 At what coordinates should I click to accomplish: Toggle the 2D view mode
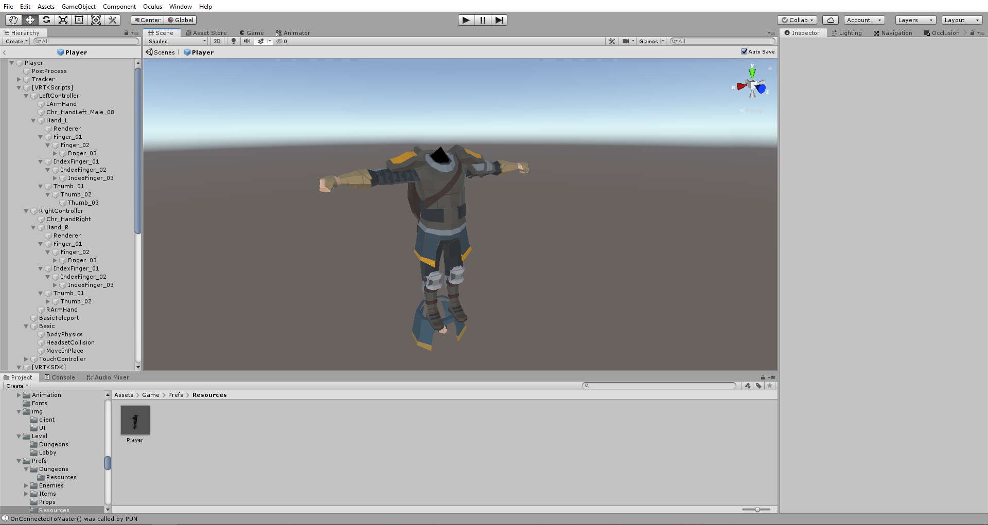click(x=217, y=41)
